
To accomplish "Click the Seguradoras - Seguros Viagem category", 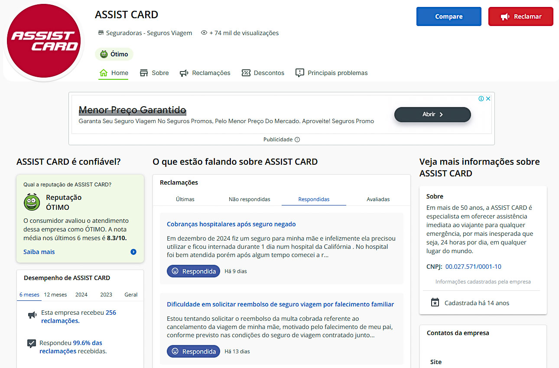I will pyautogui.click(x=149, y=33).
